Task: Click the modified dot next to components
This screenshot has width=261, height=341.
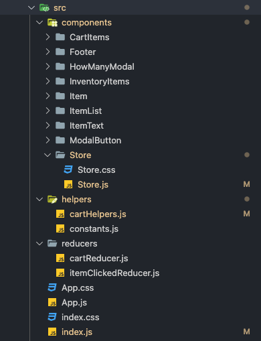Action: 247,22
